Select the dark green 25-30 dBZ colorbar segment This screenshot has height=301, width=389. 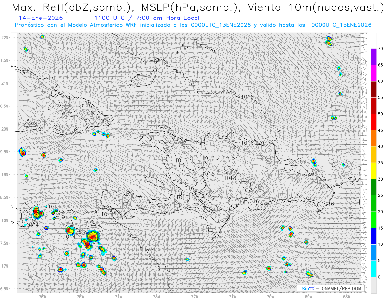pos(374,187)
